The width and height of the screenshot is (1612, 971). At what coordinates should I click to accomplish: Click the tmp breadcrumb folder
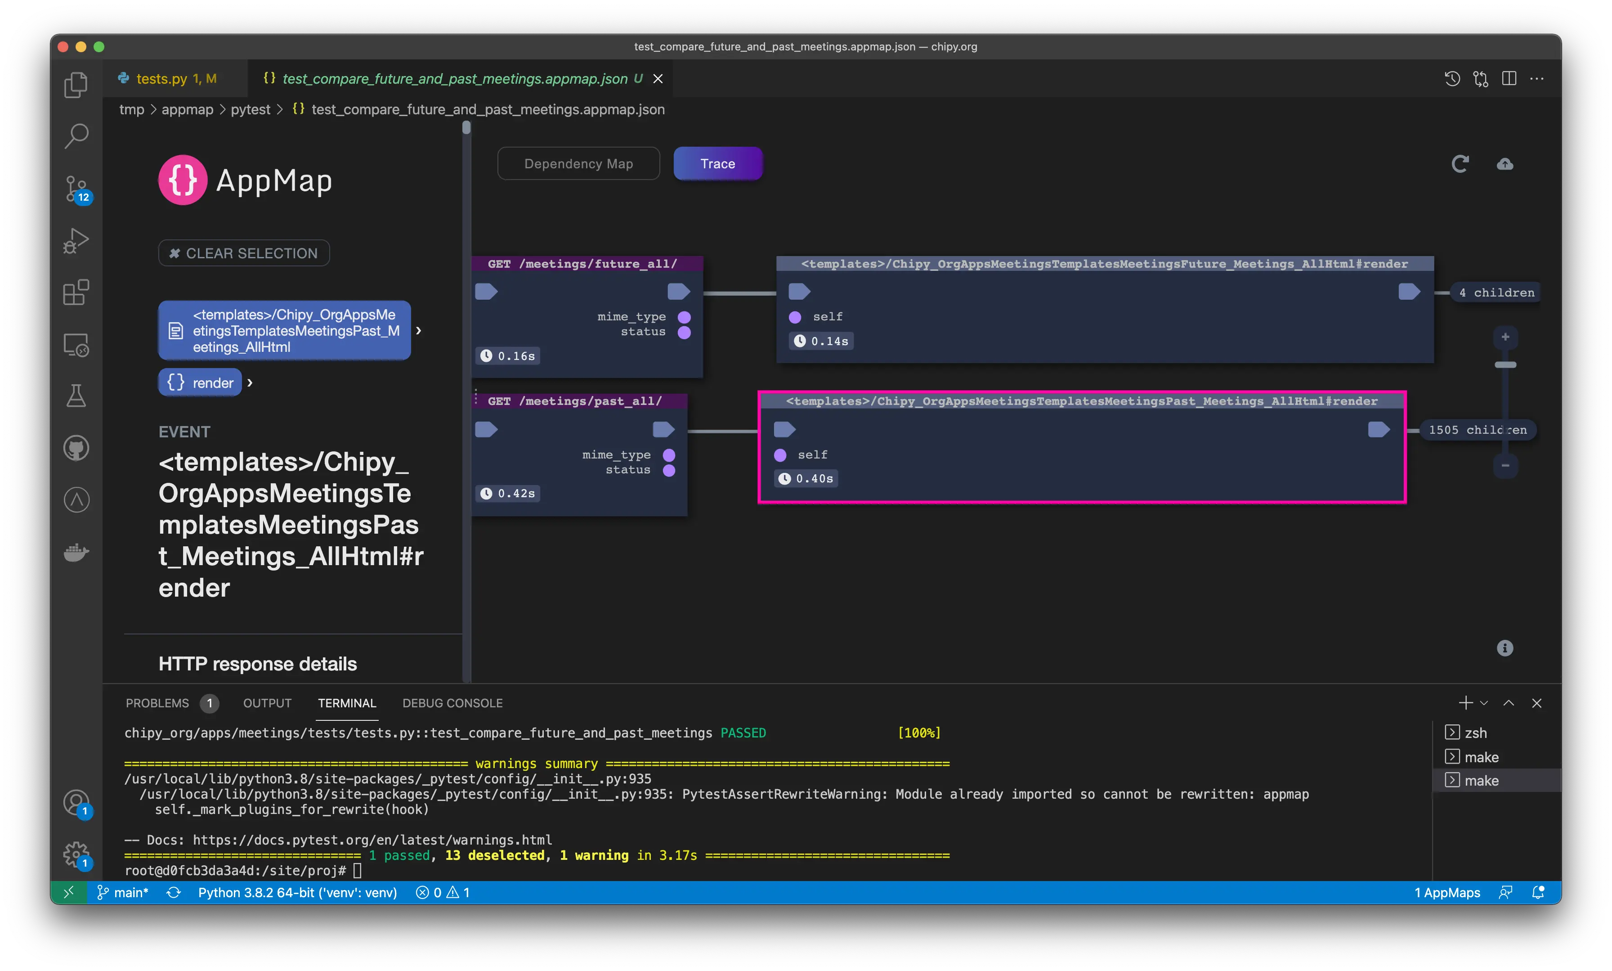point(131,109)
